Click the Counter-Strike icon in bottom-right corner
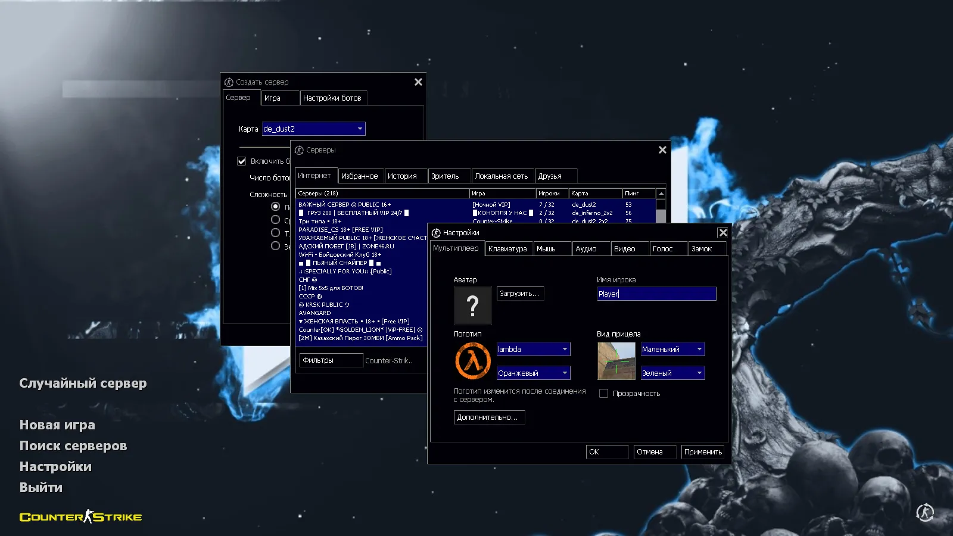This screenshot has width=953, height=536. point(924,512)
